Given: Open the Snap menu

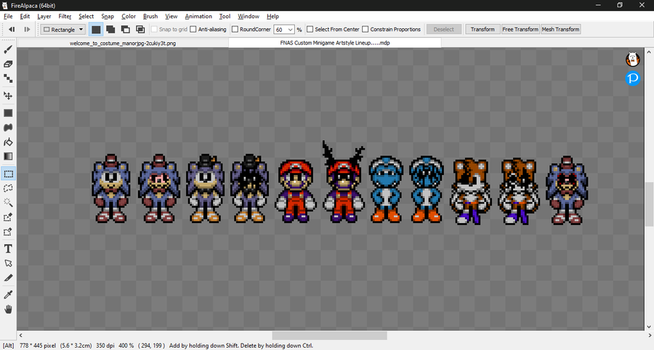Looking at the screenshot, I should click(108, 16).
